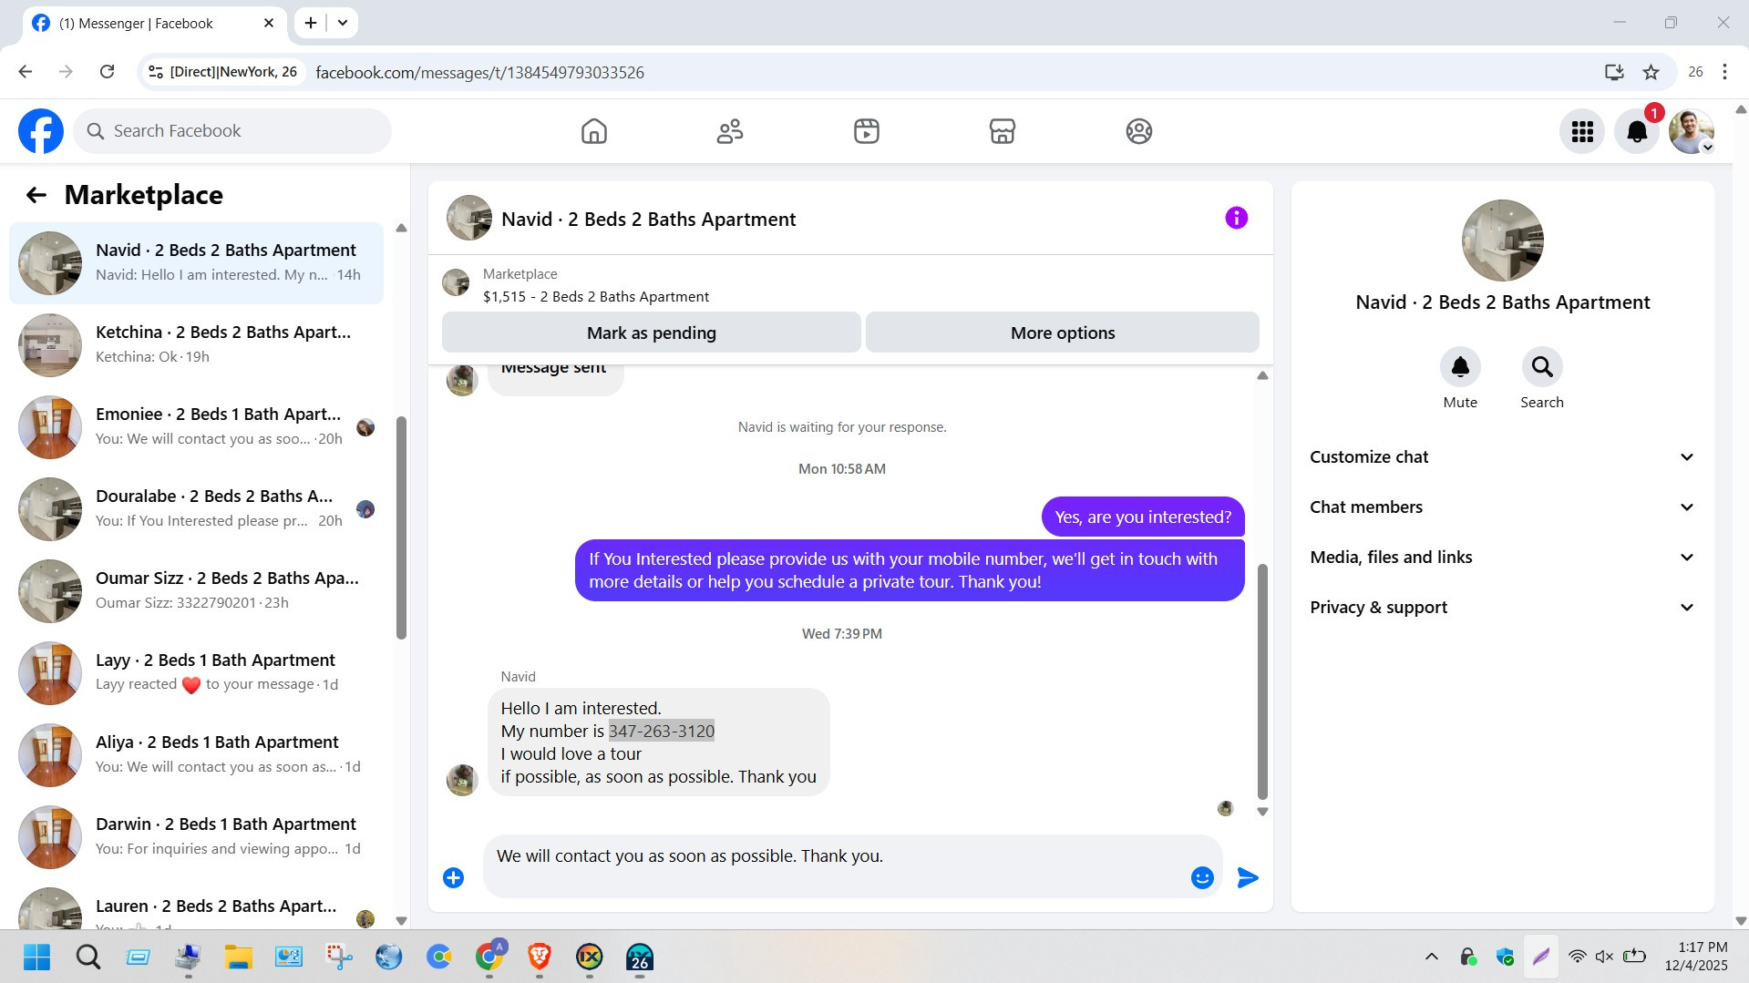Click the Search Facebook field
This screenshot has width=1749, height=983.
click(x=232, y=131)
